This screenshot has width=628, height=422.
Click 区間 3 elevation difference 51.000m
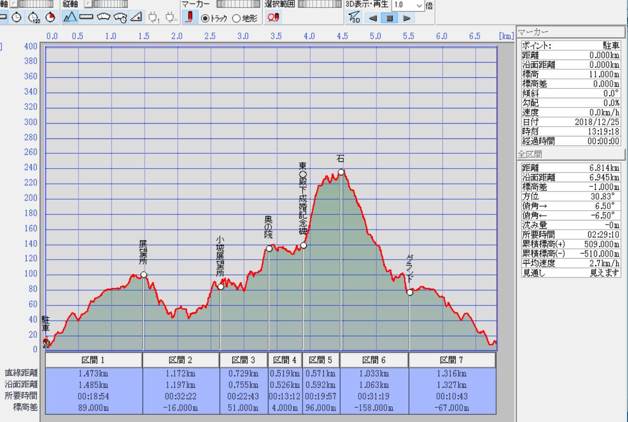click(243, 408)
